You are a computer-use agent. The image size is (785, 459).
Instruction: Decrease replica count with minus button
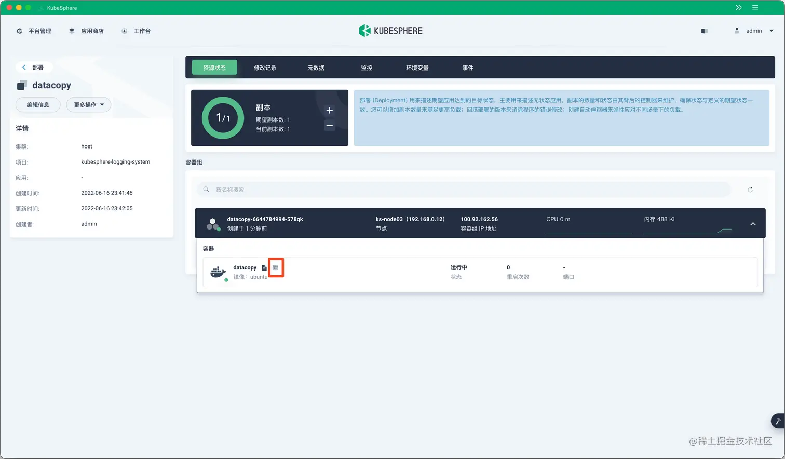tap(329, 125)
